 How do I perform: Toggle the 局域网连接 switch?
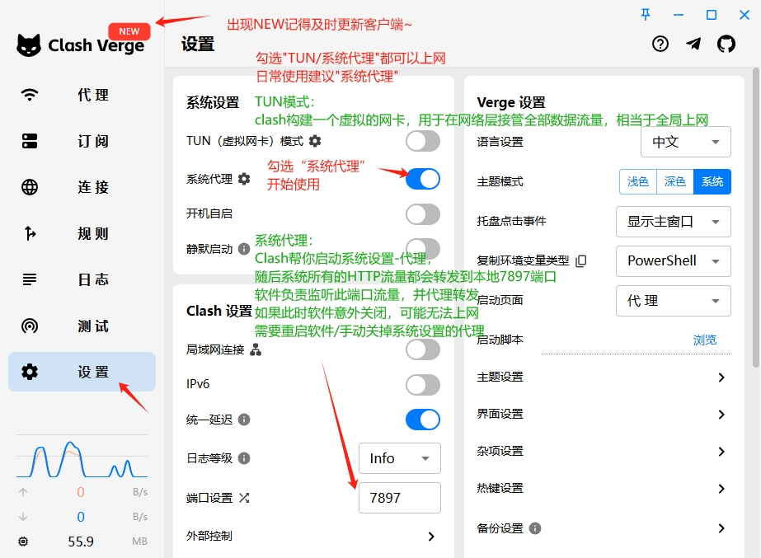[x=423, y=349]
